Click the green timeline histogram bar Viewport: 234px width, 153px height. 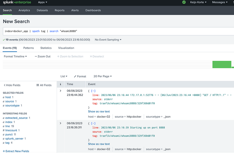click(x=222, y=64)
